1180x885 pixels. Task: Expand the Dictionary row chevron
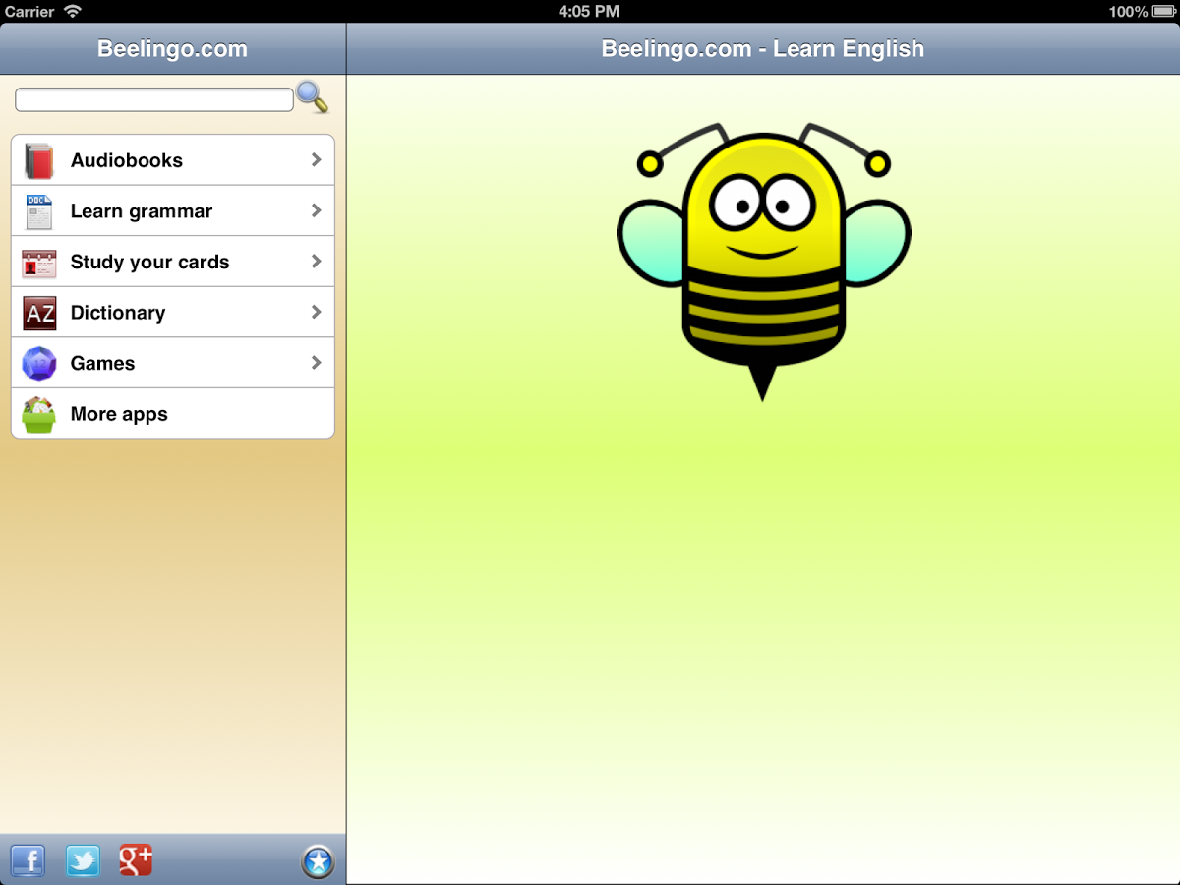(x=316, y=312)
